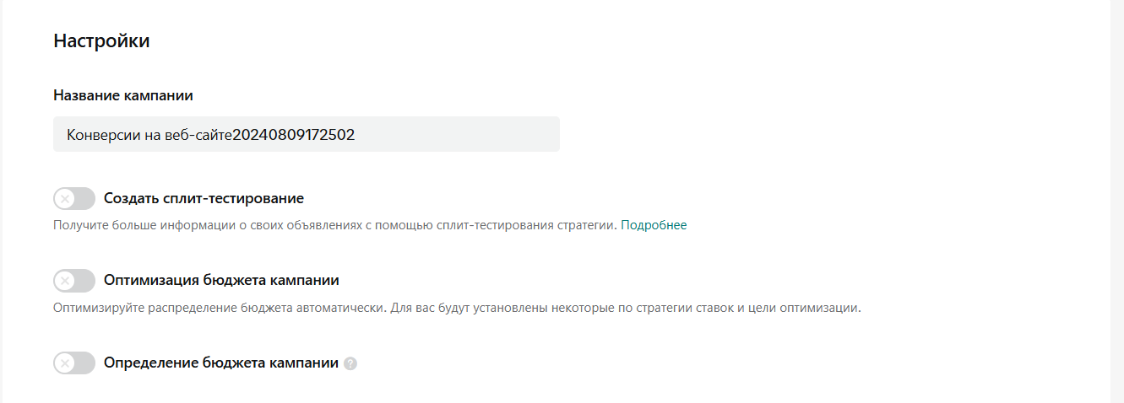Click the X knob of the split-testing switch
This screenshot has height=403, width=1124.
tap(64, 199)
